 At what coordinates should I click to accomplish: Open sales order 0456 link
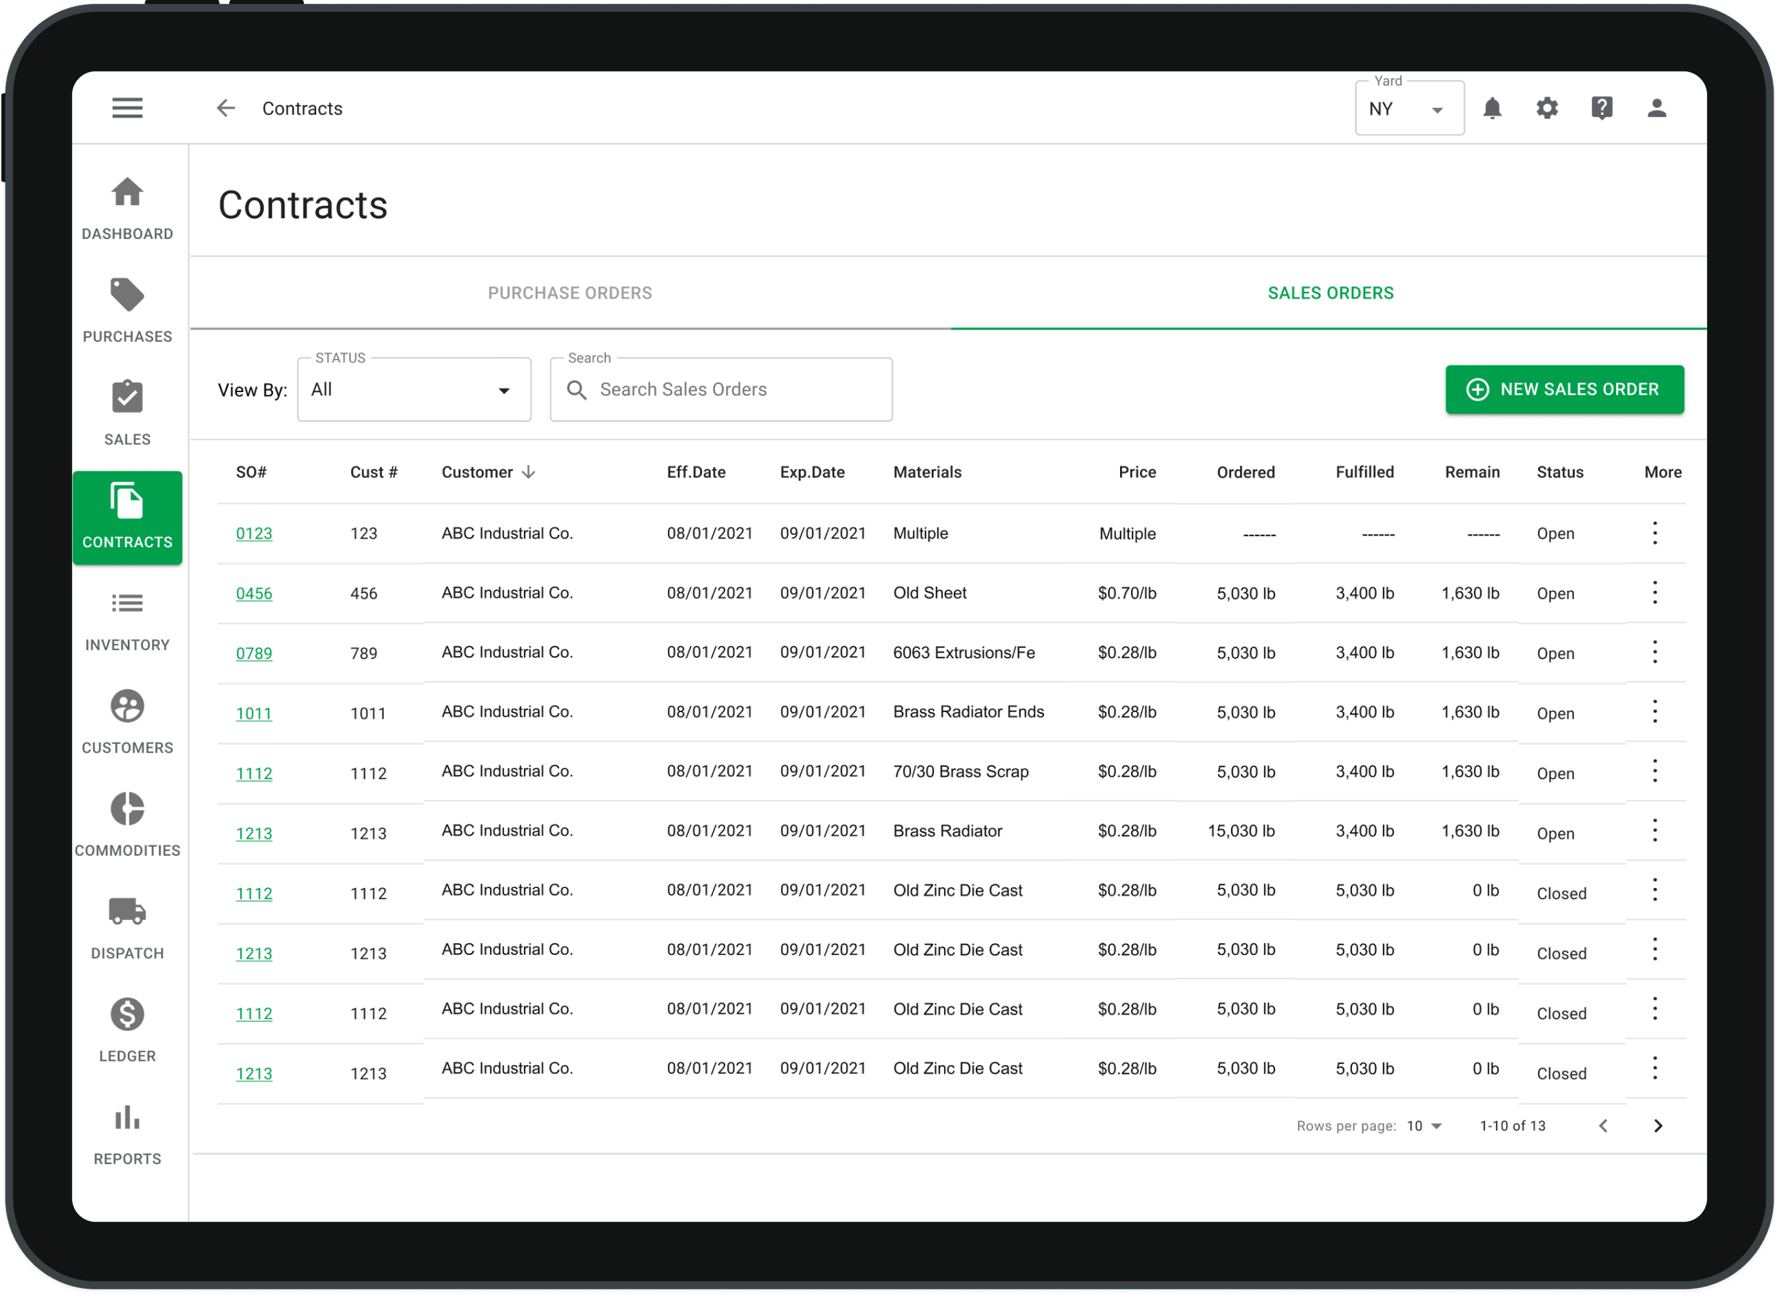(x=254, y=594)
